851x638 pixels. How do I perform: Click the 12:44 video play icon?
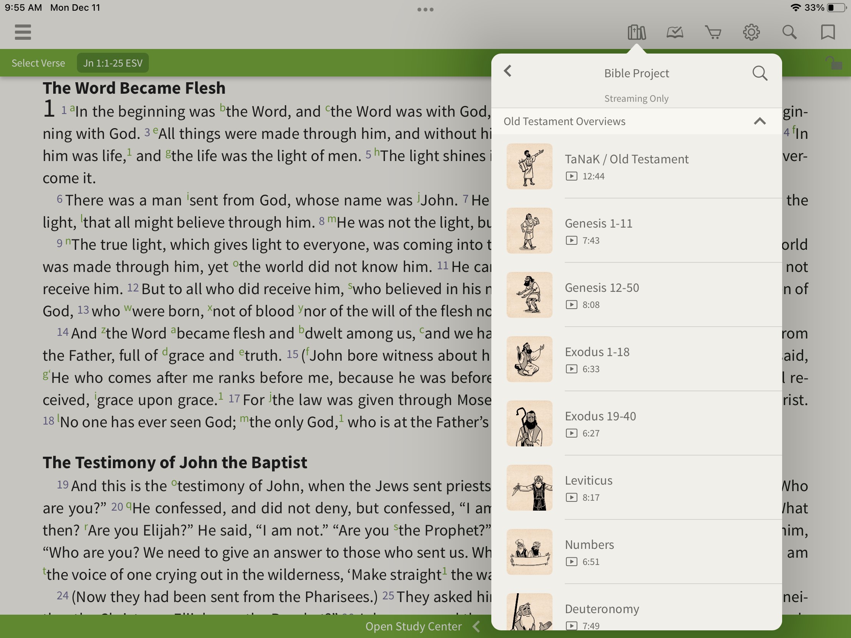pyautogui.click(x=571, y=176)
